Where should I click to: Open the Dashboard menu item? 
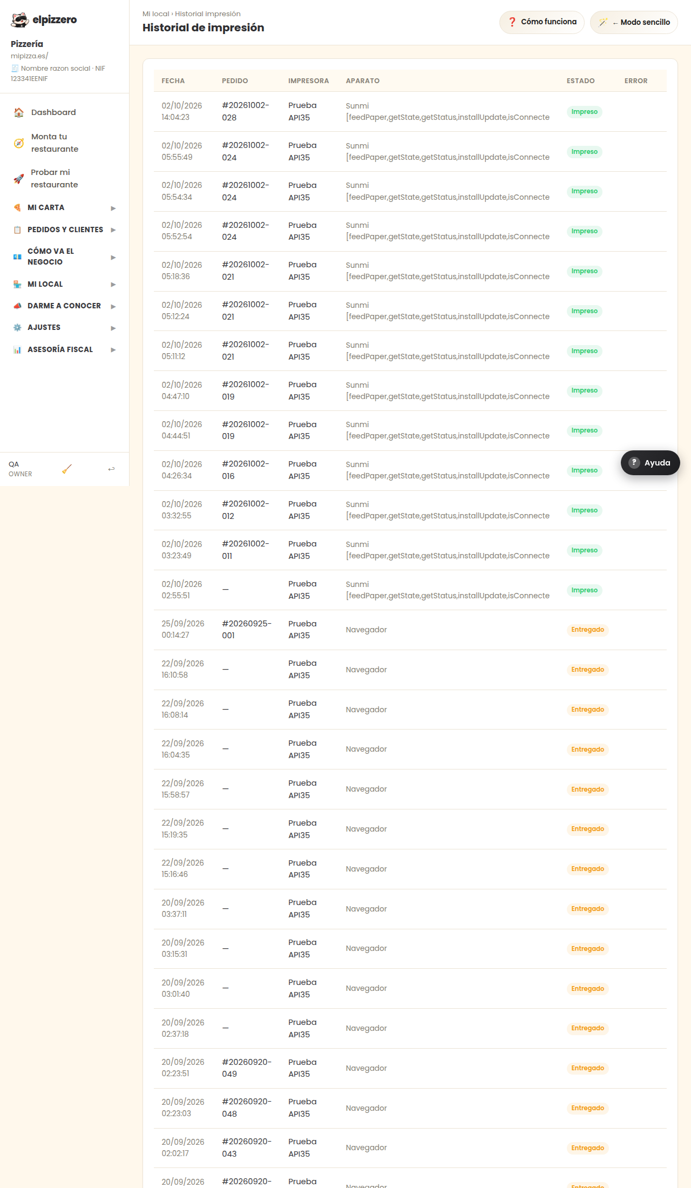(x=64, y=112)
